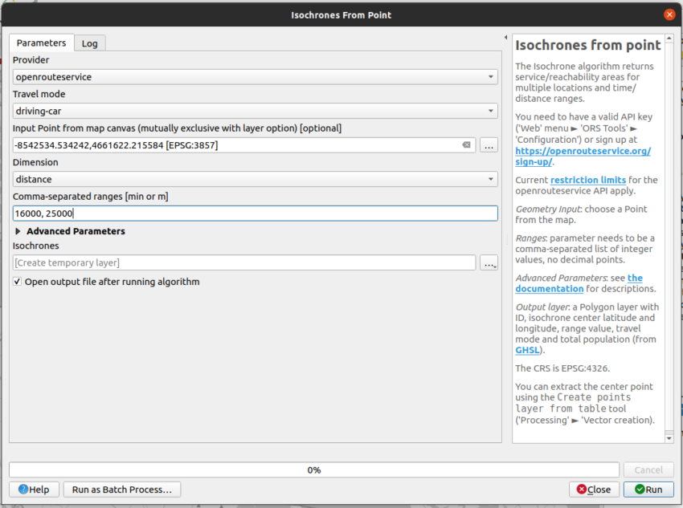Open the openrouteservice sign-up link
The height and width of the screenshot is (508, 683).
pos(583,156)
